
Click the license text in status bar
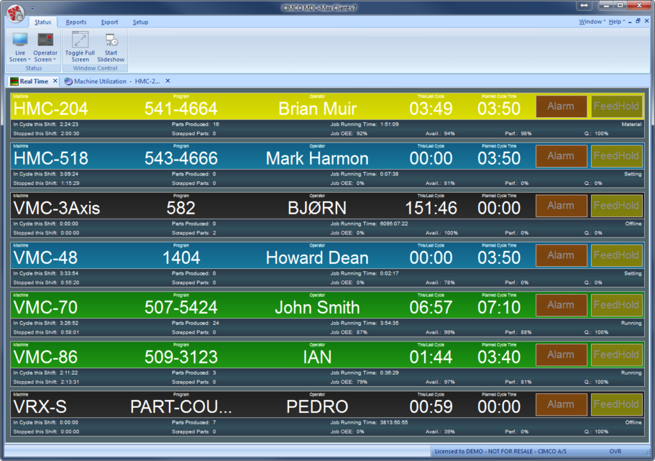[500, 451]
